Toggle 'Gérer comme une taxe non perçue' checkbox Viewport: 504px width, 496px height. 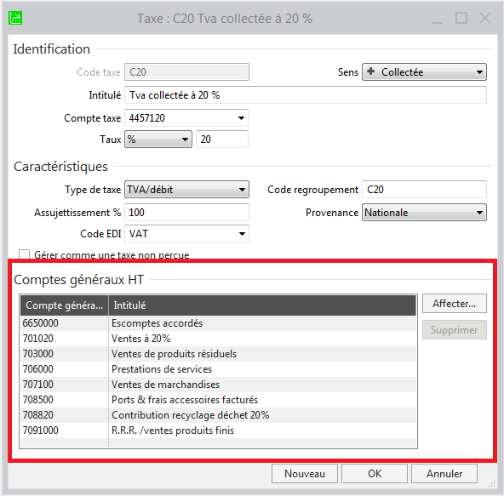coord(24,254)
